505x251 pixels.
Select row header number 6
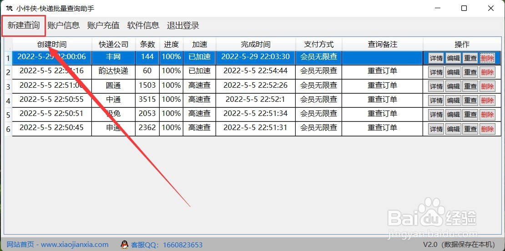[x=8, y=129]
